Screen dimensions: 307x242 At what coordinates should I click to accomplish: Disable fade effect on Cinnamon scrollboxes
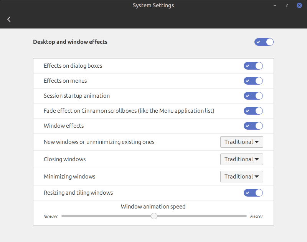pyautogui.click(x=253, y=111)
